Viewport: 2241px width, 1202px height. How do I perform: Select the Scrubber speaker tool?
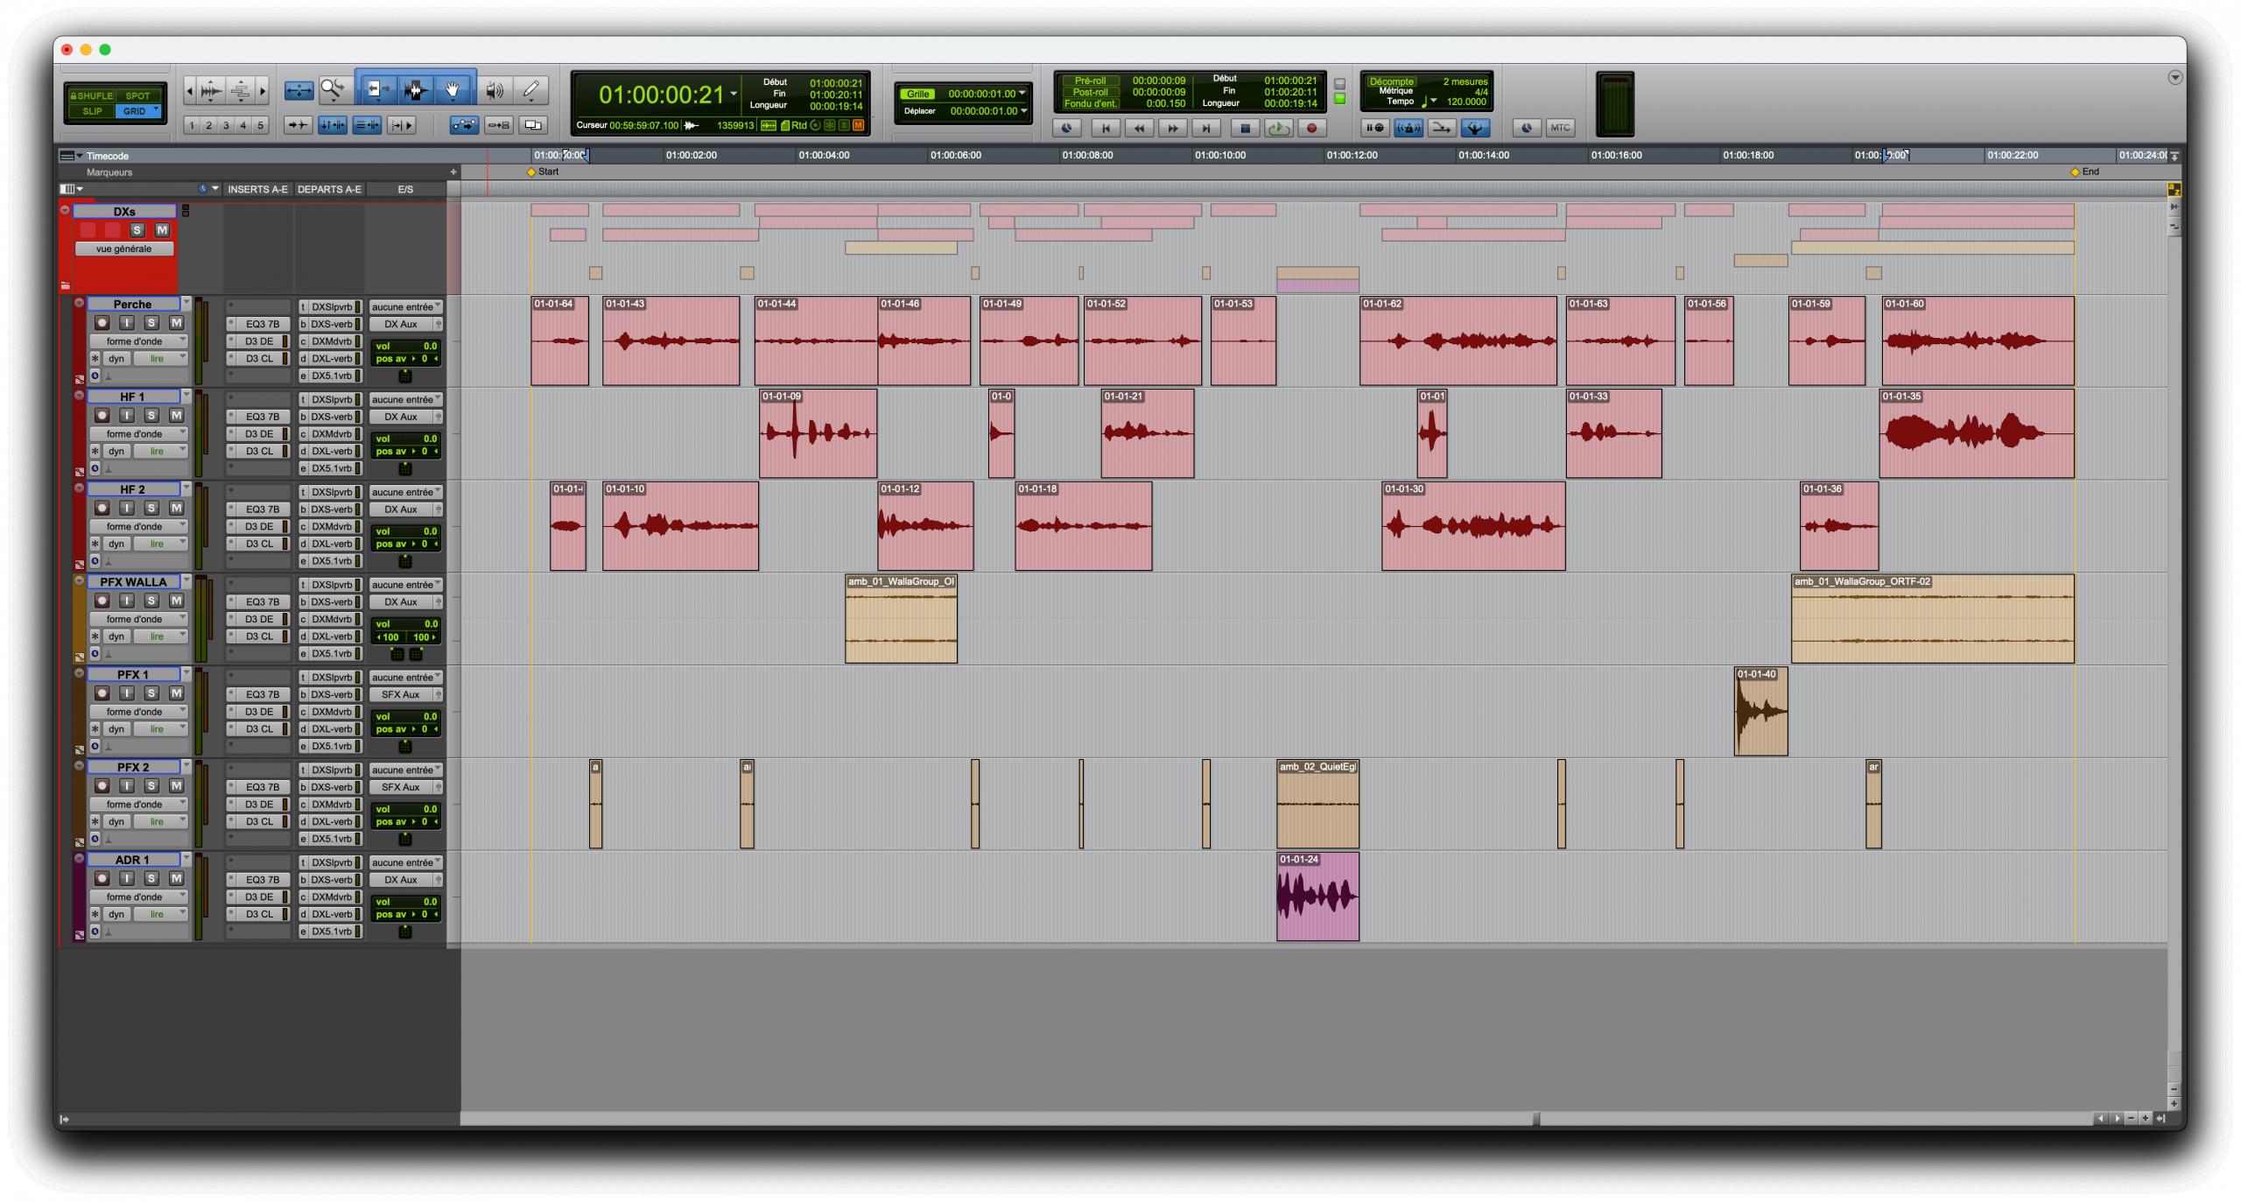click(x=494, y=89)
